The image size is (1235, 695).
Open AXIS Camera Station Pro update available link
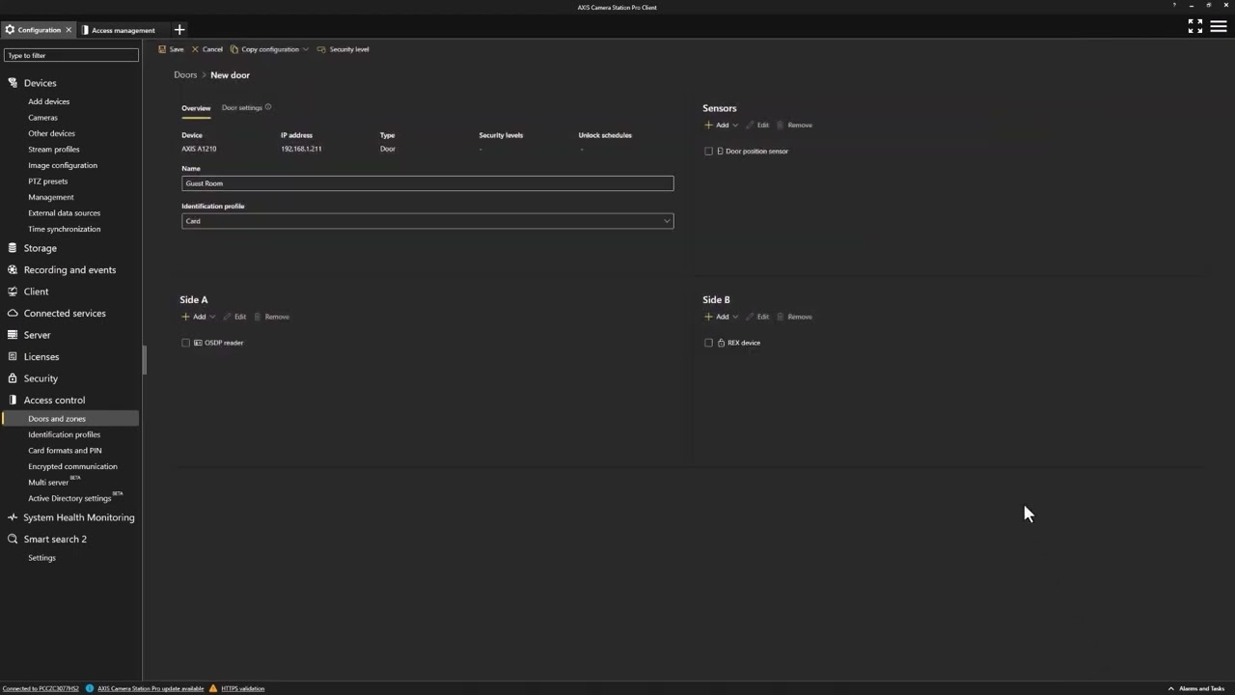pyautogui.click(x=151, y=688)
